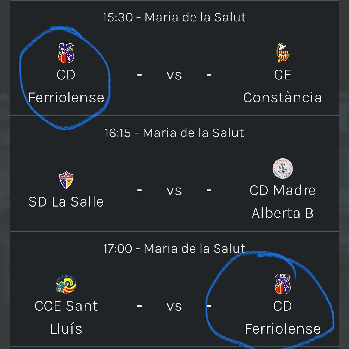Open the SD La Salle shield logo
The image size is (349, 349).
pyautogui.click(x=66, y=180)
